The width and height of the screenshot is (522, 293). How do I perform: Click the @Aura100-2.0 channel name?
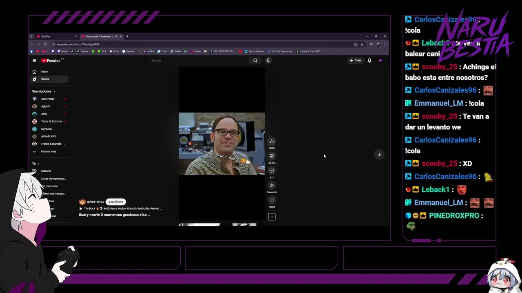95,202
